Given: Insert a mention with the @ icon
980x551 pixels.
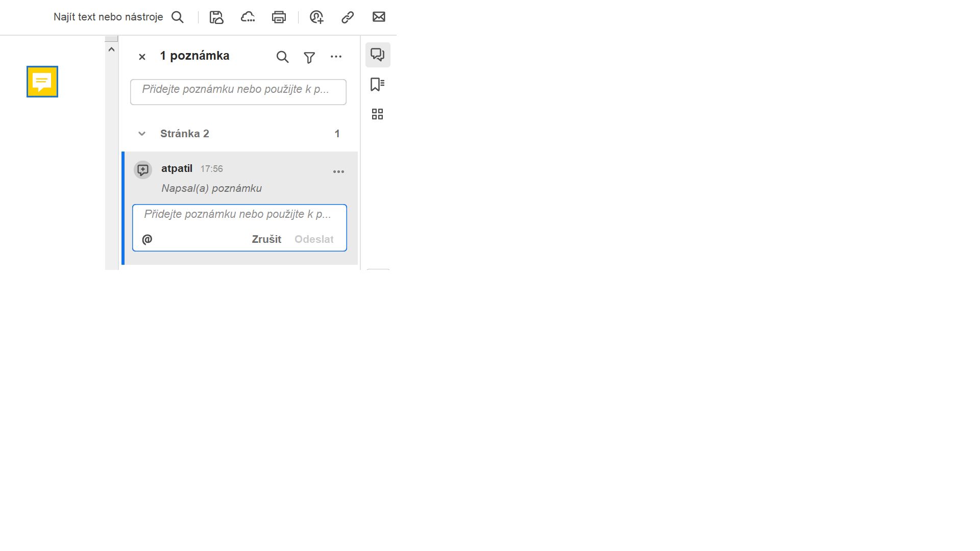Looking at the screenshot, I should point(147,239).
